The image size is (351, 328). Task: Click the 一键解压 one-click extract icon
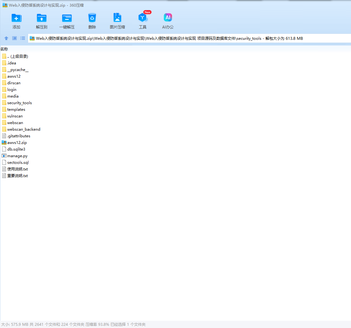click(67, 18)
